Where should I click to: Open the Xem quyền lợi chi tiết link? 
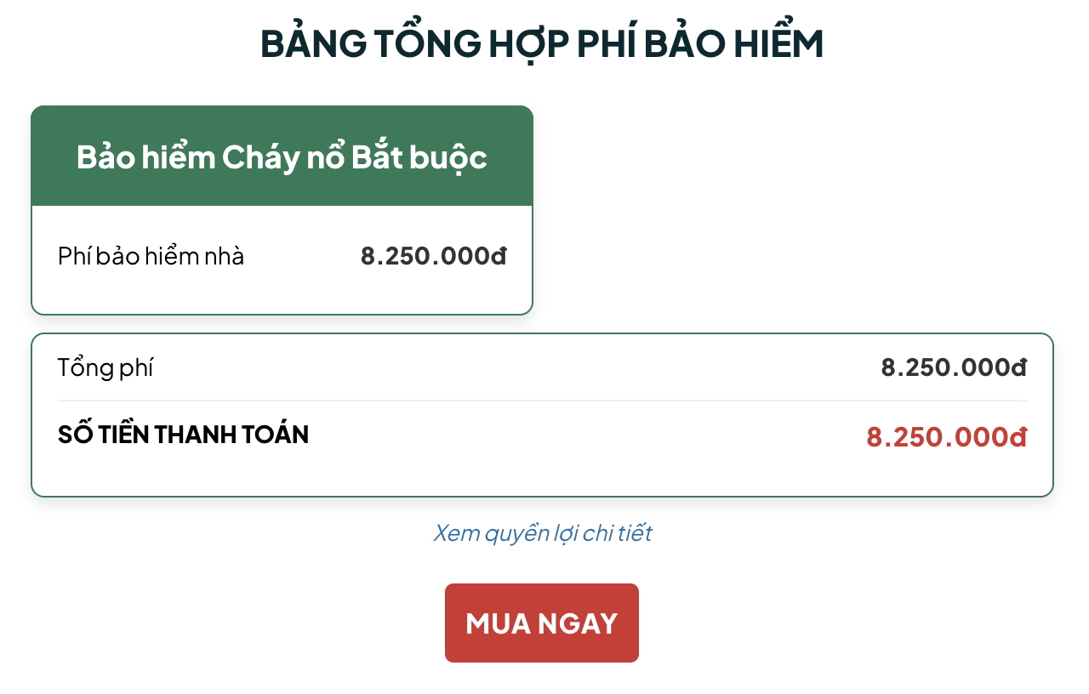tap(542, 533)
